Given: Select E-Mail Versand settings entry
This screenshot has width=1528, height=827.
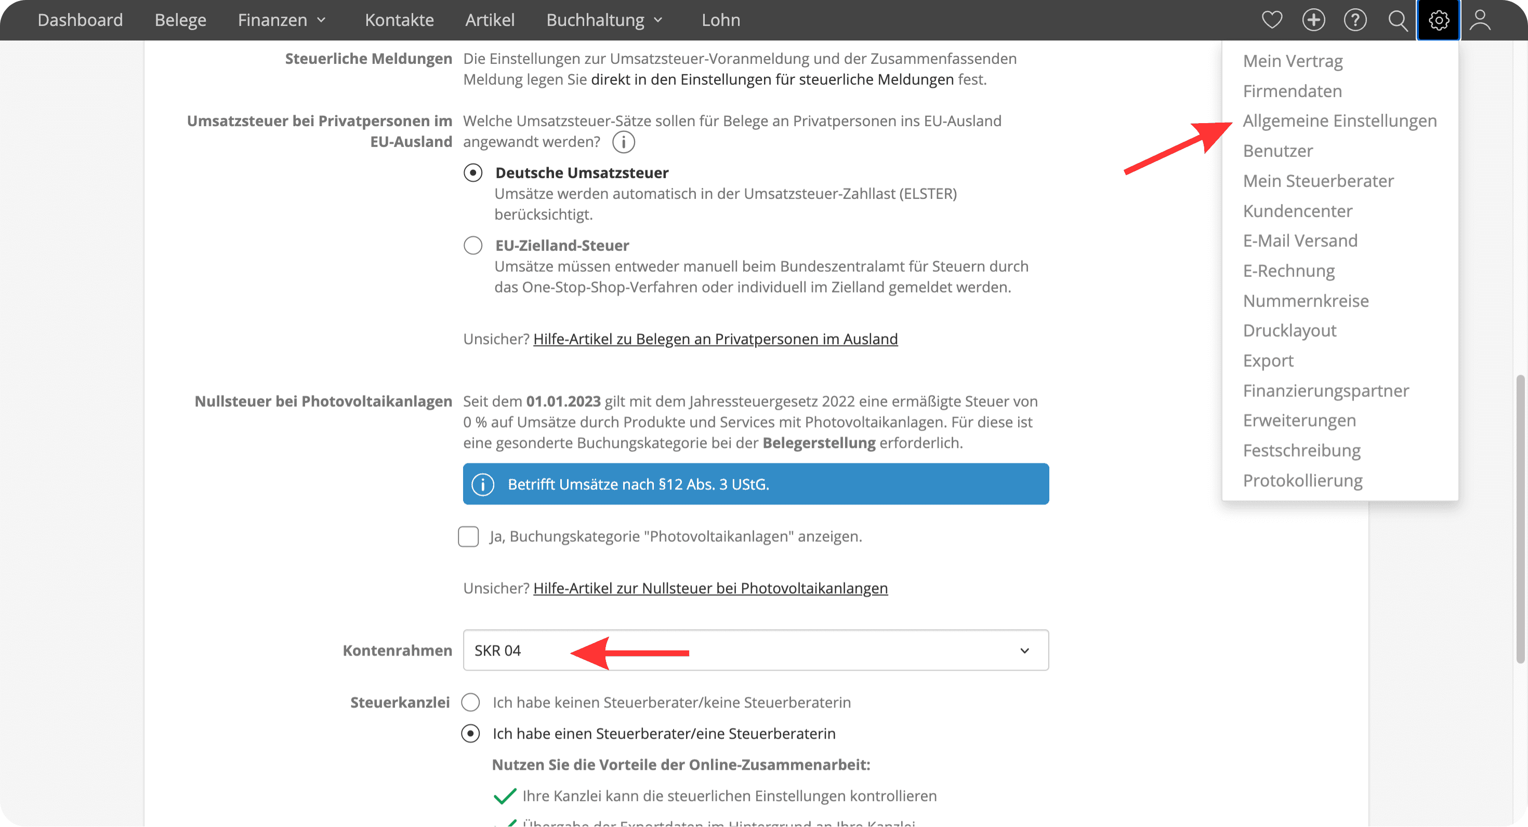Looking at the screenshot, I should pos(1300,241).
